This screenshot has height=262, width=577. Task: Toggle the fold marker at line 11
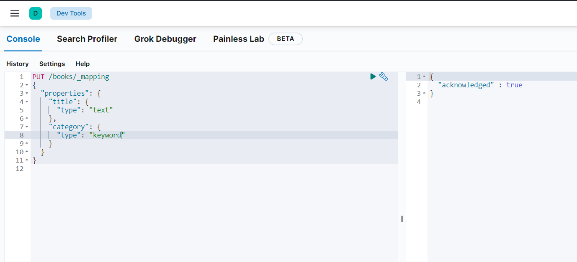tap(27, 160)
